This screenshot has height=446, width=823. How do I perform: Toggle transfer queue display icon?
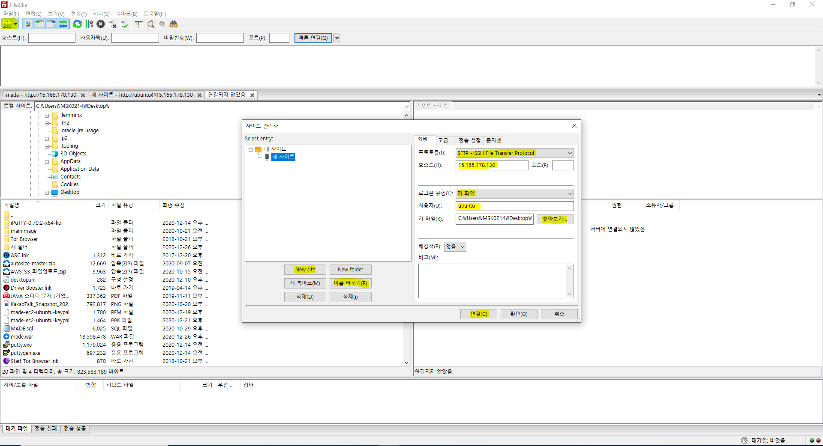pyautogui.click(x=63, y=24)
